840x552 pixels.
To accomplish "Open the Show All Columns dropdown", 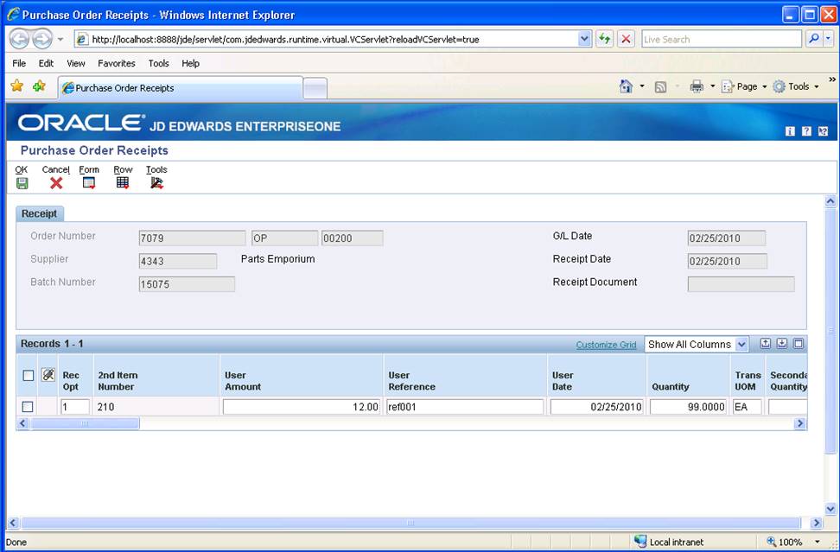I will 741,345.
